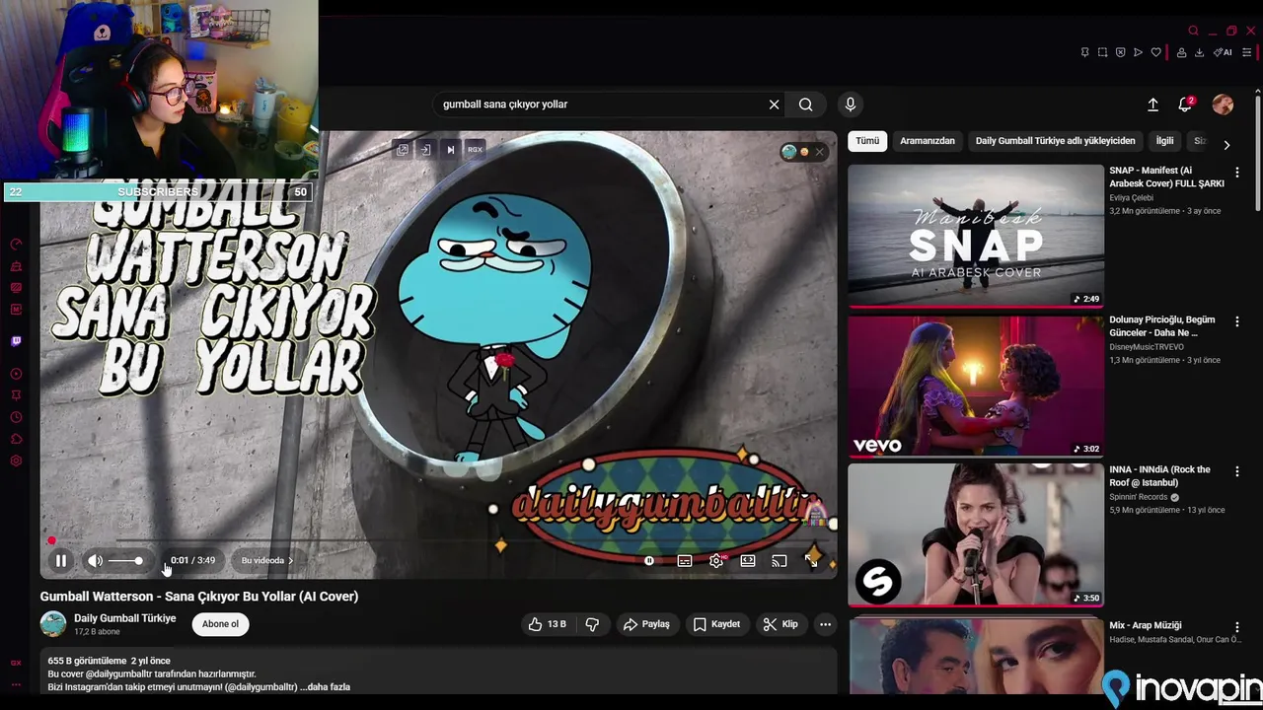
Task: Open the browser downloads icon
Action: coord(1200,52)
